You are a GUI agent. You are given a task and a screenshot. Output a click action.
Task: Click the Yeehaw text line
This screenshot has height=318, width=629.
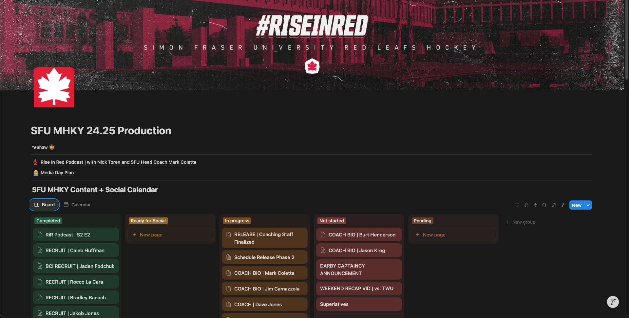point(43,147)
